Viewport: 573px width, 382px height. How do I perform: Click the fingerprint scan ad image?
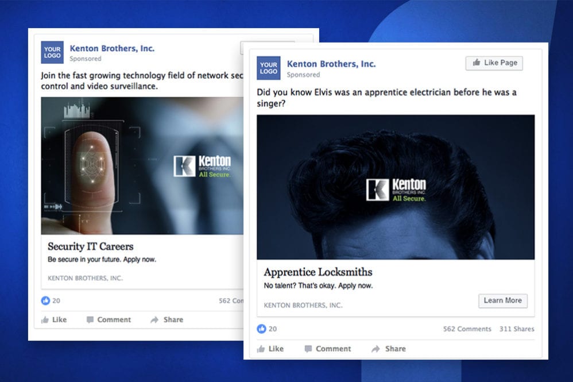142,165
